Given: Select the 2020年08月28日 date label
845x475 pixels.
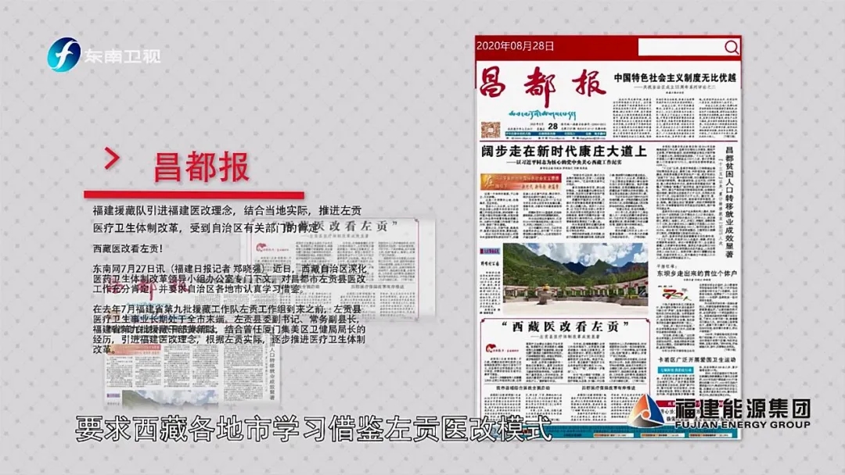Looking at the screenshot, I should 516,47.
